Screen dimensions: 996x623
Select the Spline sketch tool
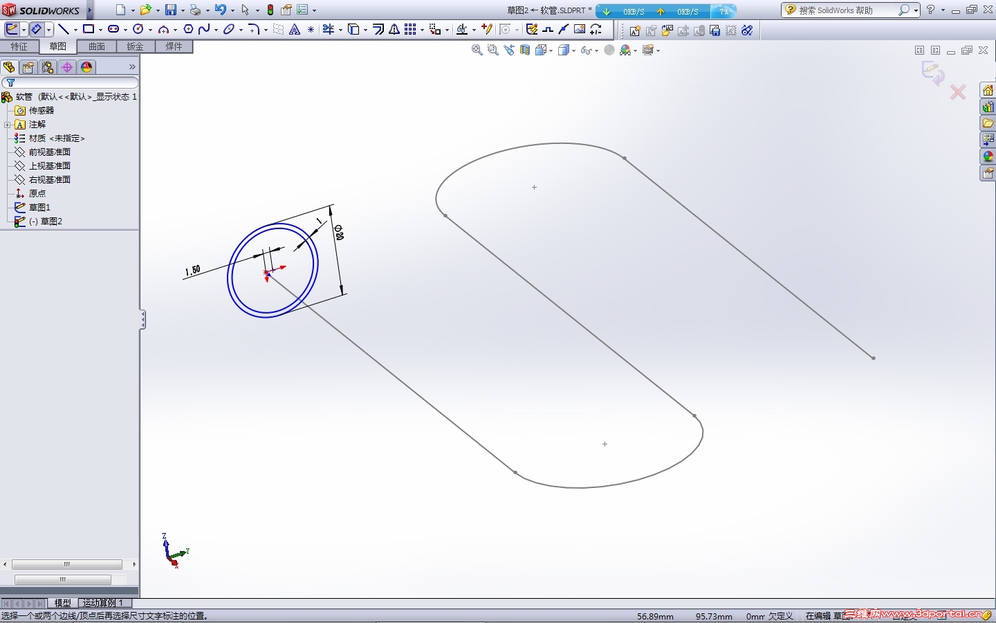click(204, 30)
